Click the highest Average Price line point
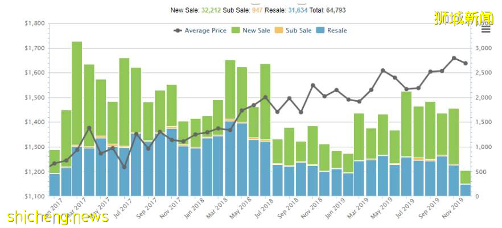Viewport: 502px width, 228px height. tap(454, 58)
